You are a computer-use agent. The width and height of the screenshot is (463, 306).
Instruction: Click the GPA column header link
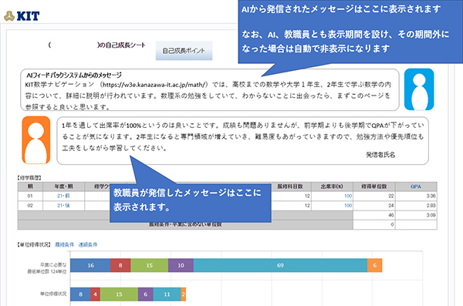[x=416, y=187]
